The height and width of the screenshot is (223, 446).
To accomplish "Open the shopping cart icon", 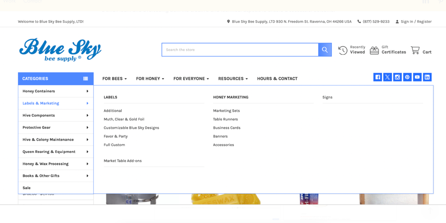I will pyautogui.click(x=415, y=50).
